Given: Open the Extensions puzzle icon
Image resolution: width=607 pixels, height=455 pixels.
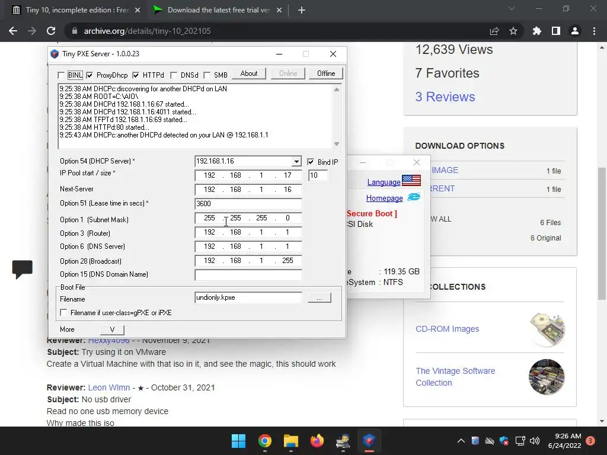Looking at the screenshot, I should click(536, 31).
